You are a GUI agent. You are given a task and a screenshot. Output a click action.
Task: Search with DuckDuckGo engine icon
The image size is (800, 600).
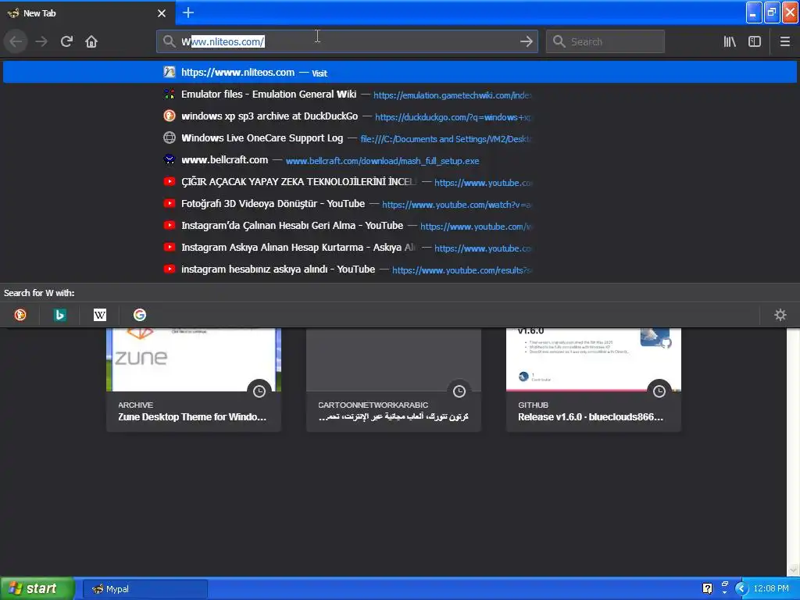pos(20,315)
